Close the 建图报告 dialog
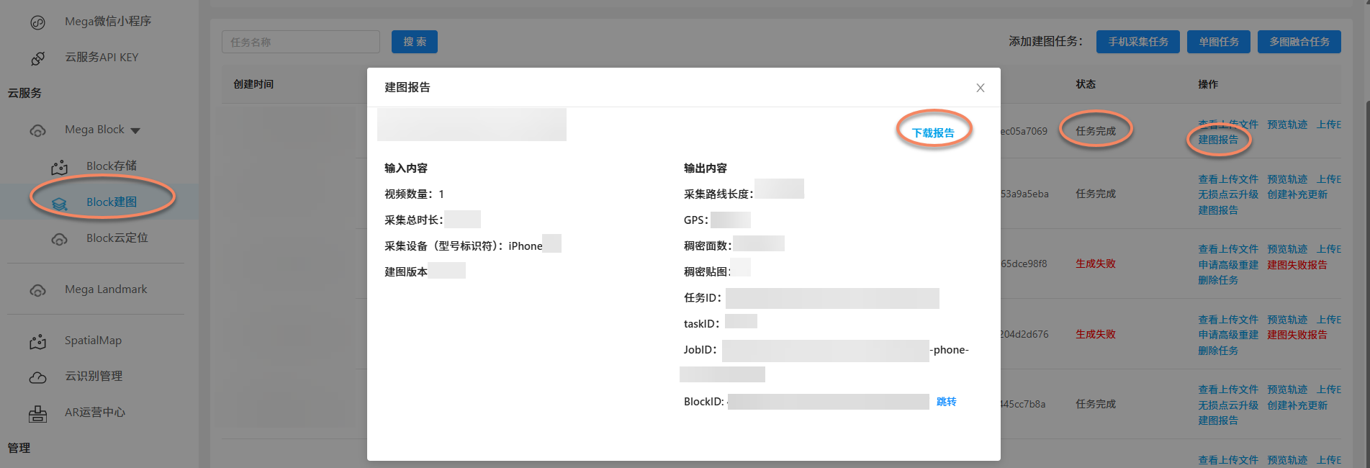1370x468 pixels. click(x=980, y=88)
